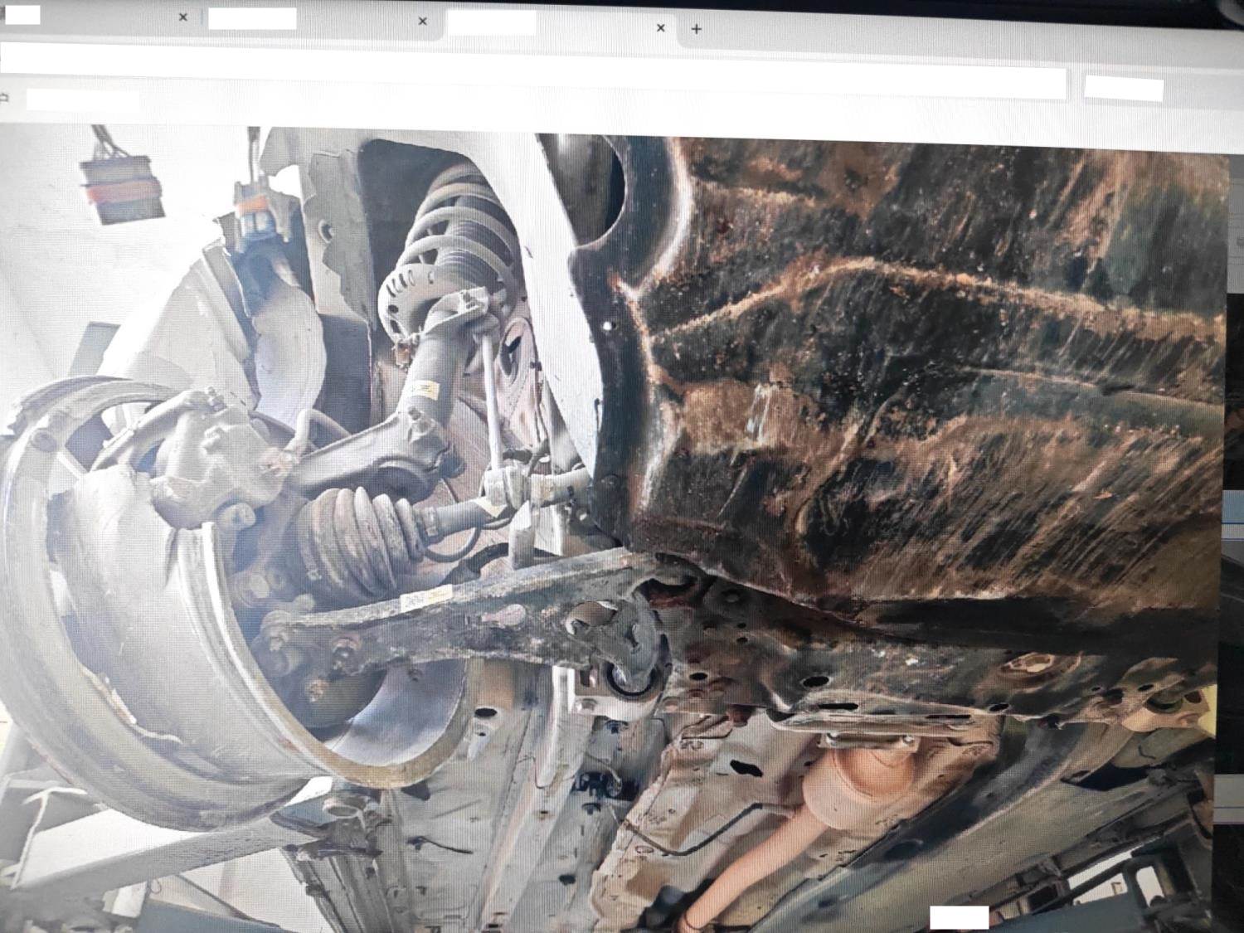Image resolution: width=1244 pixels, height=933 pixels.
Task: Close the active third tab
Action: pos(661,27)
